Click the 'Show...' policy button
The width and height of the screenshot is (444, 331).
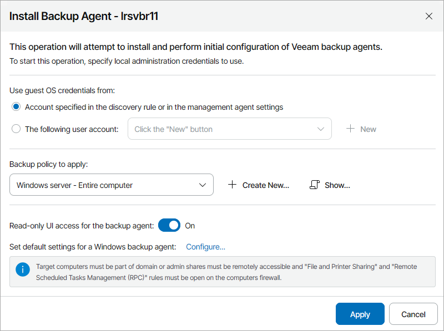pyautogui.click(x=337, y=185)
